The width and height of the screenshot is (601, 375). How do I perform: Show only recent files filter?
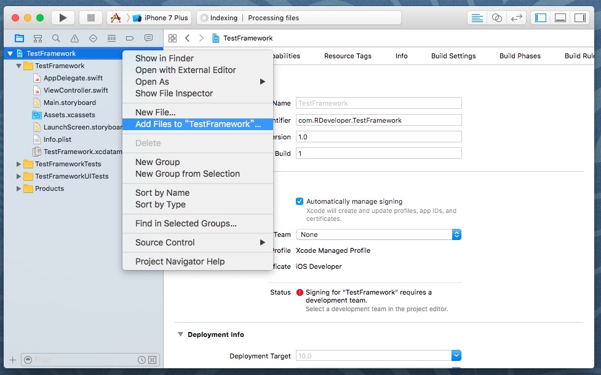[x=141, y=360]
